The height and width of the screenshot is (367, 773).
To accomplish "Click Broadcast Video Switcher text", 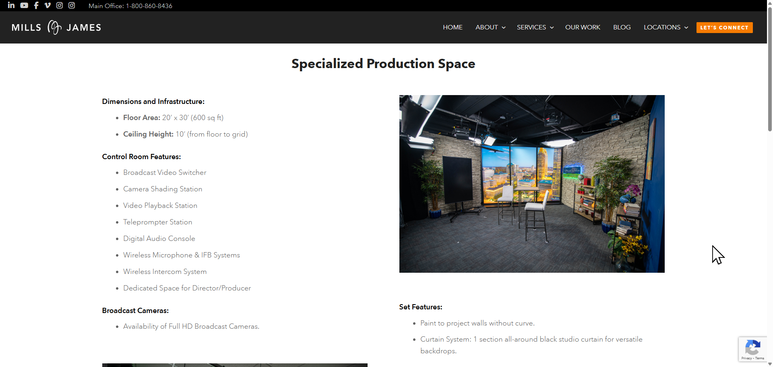I will click(x=165, y=172).
